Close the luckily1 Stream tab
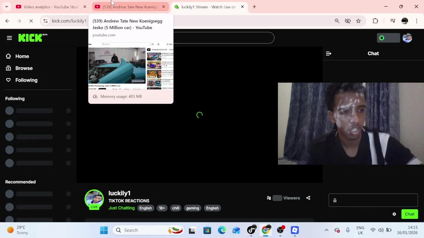The height and width of the screenshot is (238, 424). point(242,7)
